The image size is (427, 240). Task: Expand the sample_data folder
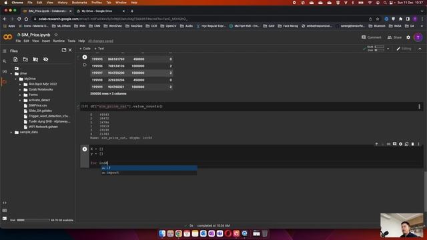click(11, 132)
